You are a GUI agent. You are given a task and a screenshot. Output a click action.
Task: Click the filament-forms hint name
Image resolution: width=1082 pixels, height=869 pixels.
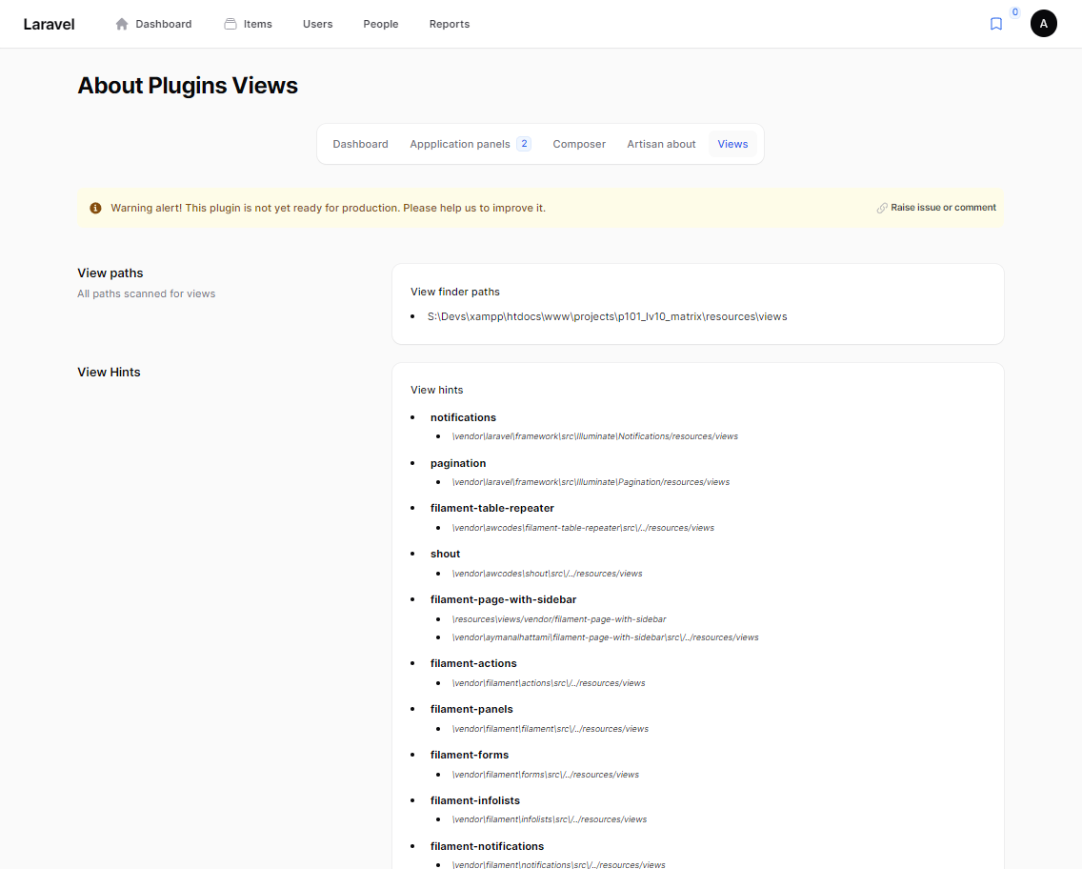click(x=470, y=755)
